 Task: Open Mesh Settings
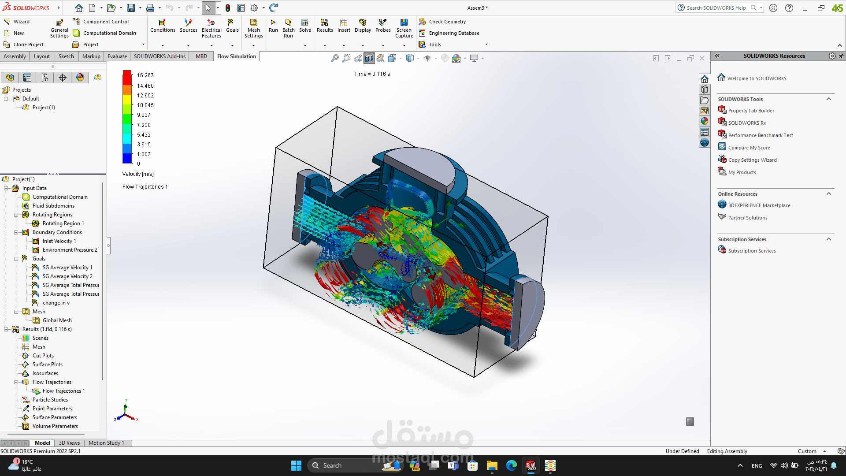coord(253,29)
